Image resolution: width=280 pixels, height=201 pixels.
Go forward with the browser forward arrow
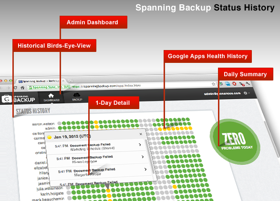click(8, 88)
